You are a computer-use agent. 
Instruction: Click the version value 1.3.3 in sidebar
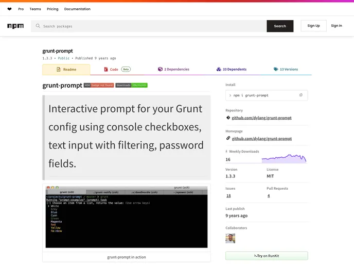[x=231, y=176]
